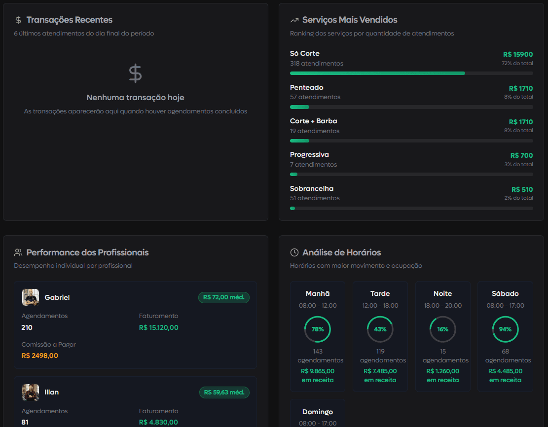This screenshot has width=548, height=427.
Task: Click the Corte + Barba progress bar
Action: pos(411,141)
